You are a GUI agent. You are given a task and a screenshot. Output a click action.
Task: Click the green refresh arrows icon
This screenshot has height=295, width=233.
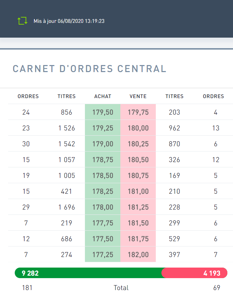[22, 21]
